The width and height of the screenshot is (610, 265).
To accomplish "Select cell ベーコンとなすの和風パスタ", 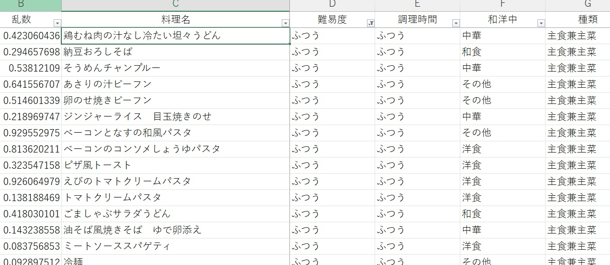I will [176, 133].
